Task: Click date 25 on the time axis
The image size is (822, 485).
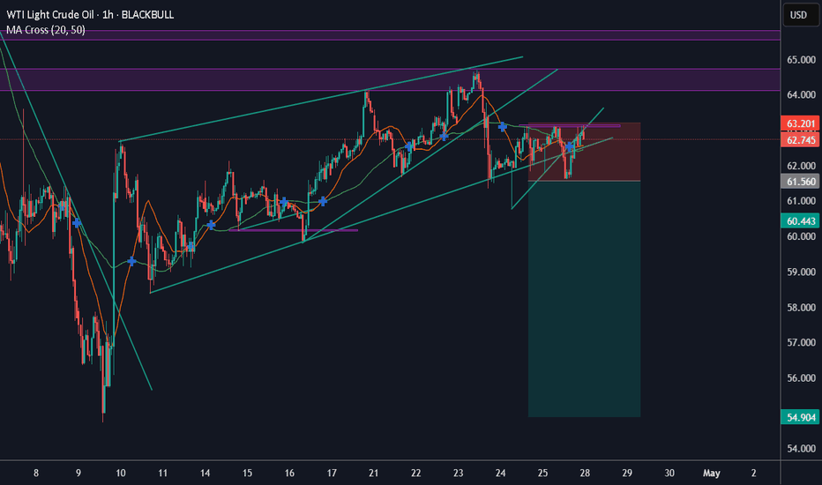Action: tap(542, 473)
